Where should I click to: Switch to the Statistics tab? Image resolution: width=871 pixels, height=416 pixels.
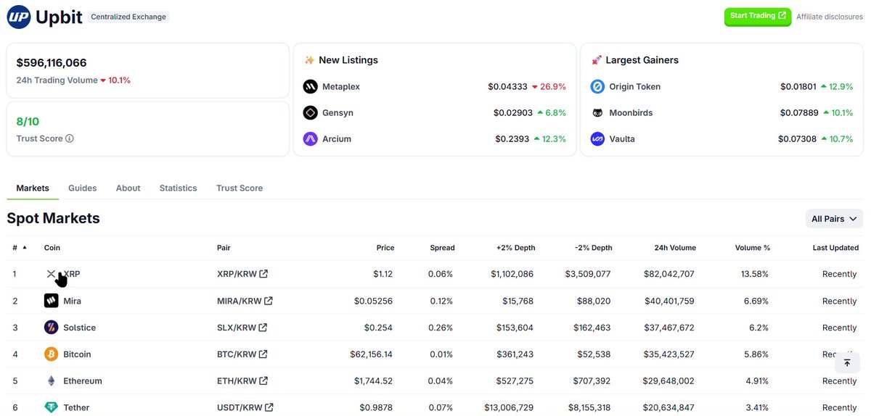pos(178,188)
